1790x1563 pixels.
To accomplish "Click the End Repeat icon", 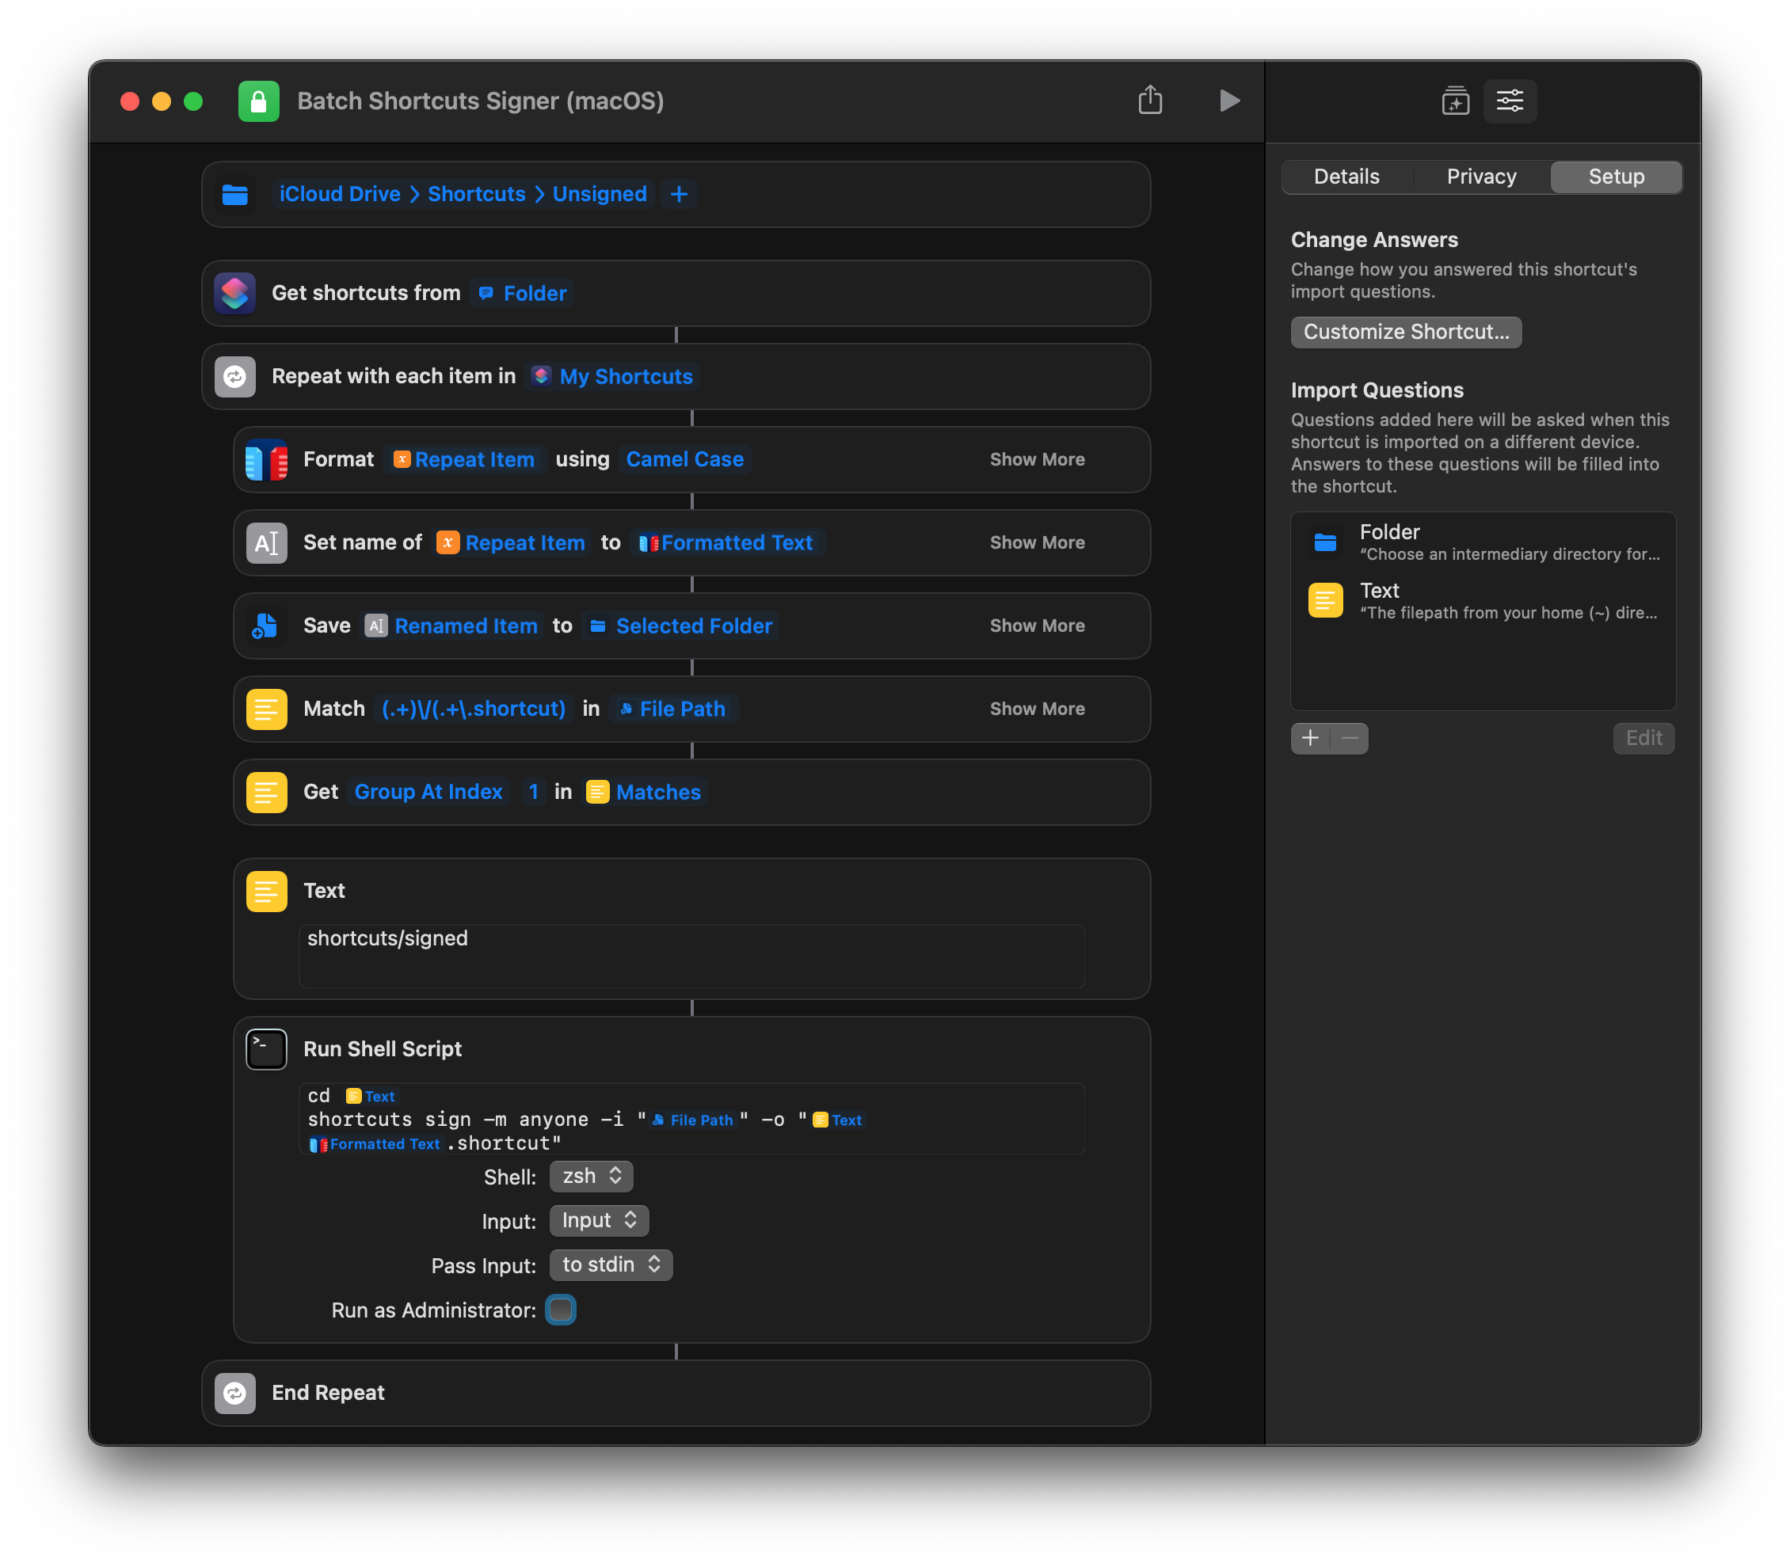I will click(234, 1393).
